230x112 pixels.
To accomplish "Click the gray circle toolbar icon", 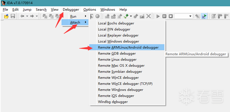I will (x=97, y=16).
